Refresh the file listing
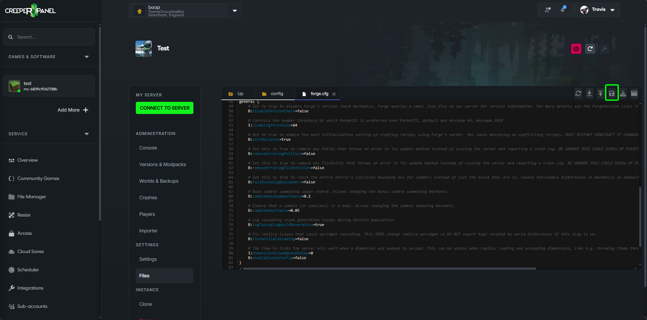This screenshot has height=320, width=647. [x=578, y=93]
